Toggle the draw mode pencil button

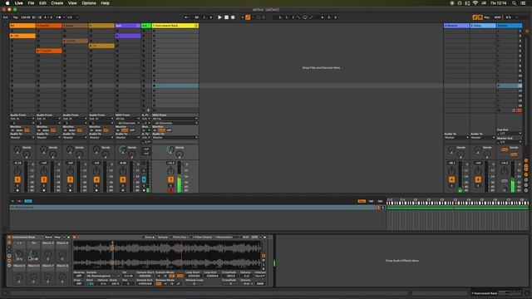[x=475, y=17]
